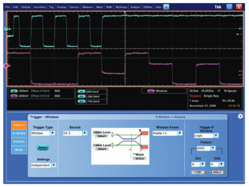Click the Single Seq acquisition text
Image resolution: width=249 pixels, height=187 pixels.
pyautogui.click(x=211, y=96)
